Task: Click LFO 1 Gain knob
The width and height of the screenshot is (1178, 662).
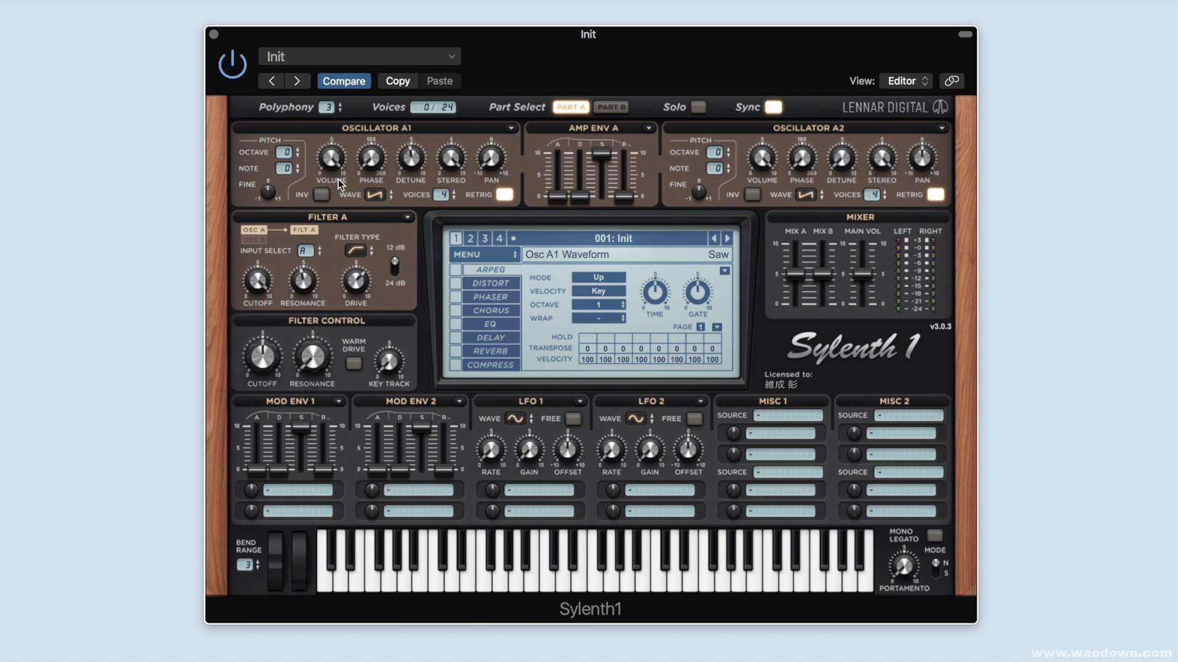Action: [x=529, y=450]
